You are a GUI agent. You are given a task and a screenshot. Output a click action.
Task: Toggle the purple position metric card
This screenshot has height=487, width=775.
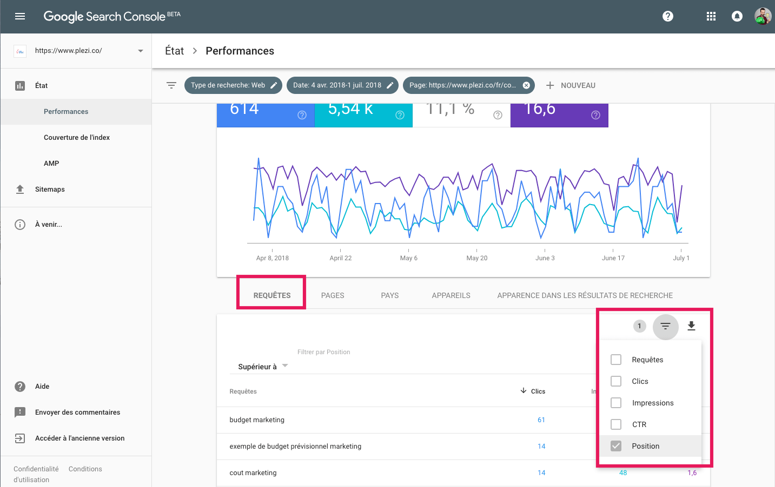[x=559, y=115]
